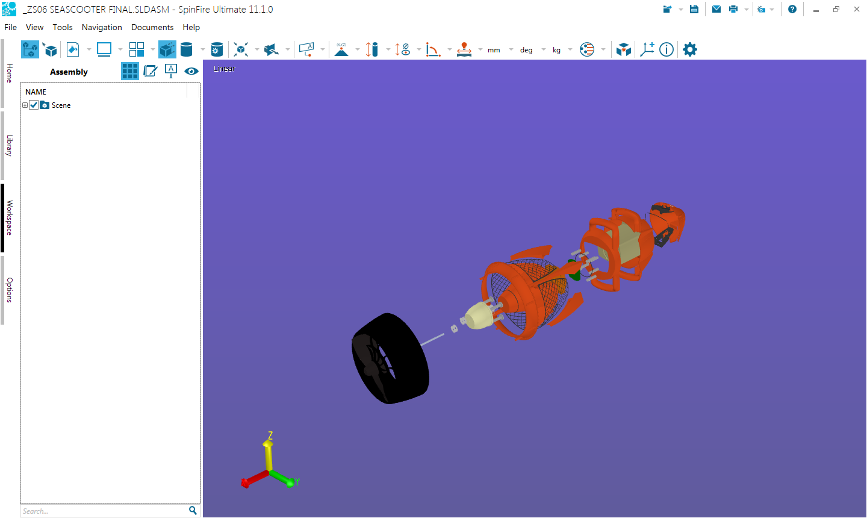
Task: Select the paint bucket fill tool
Action: pyautogui.click(x=73, y=49)
